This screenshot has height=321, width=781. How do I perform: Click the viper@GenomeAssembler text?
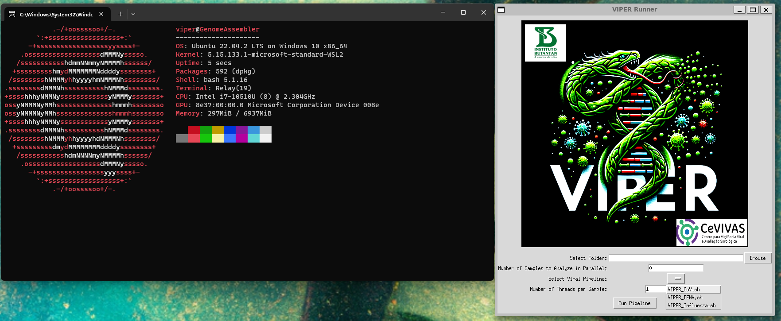218,29
